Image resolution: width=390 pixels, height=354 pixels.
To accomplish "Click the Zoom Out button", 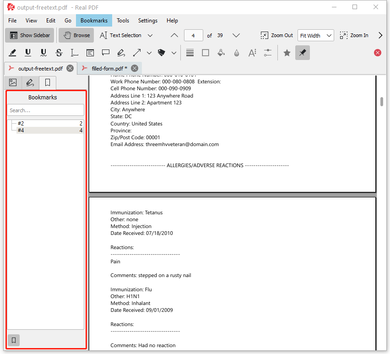I will 277,35.
